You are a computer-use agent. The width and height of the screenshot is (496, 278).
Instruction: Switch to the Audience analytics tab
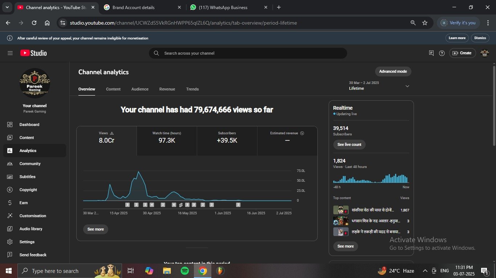pyautogui.click(x=140, y=89)
